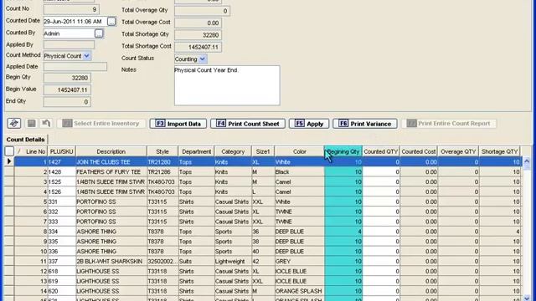Sort by the Category column header

point(233,151)
